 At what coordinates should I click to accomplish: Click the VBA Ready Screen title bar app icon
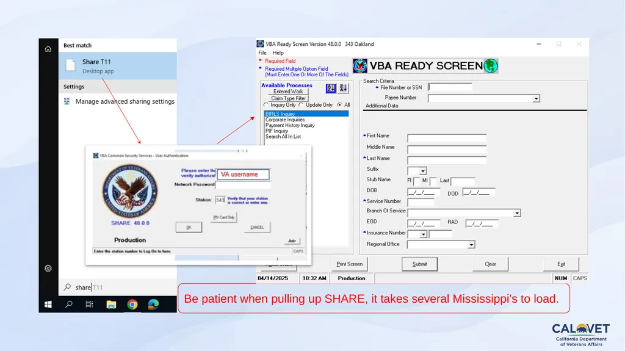click(x=260, y=44)
